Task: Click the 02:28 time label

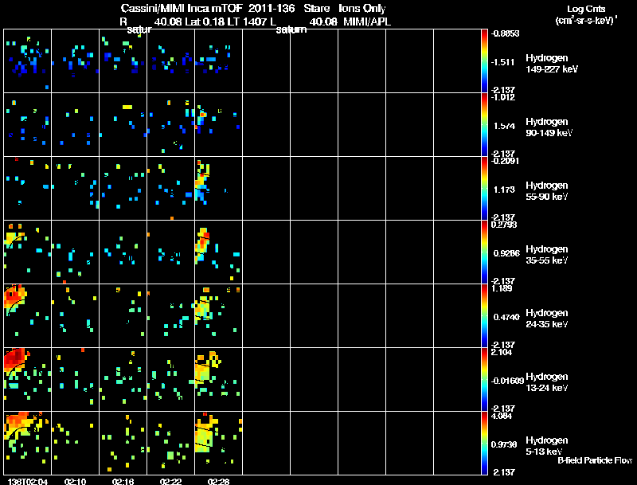Action: (x=218, y=481)
